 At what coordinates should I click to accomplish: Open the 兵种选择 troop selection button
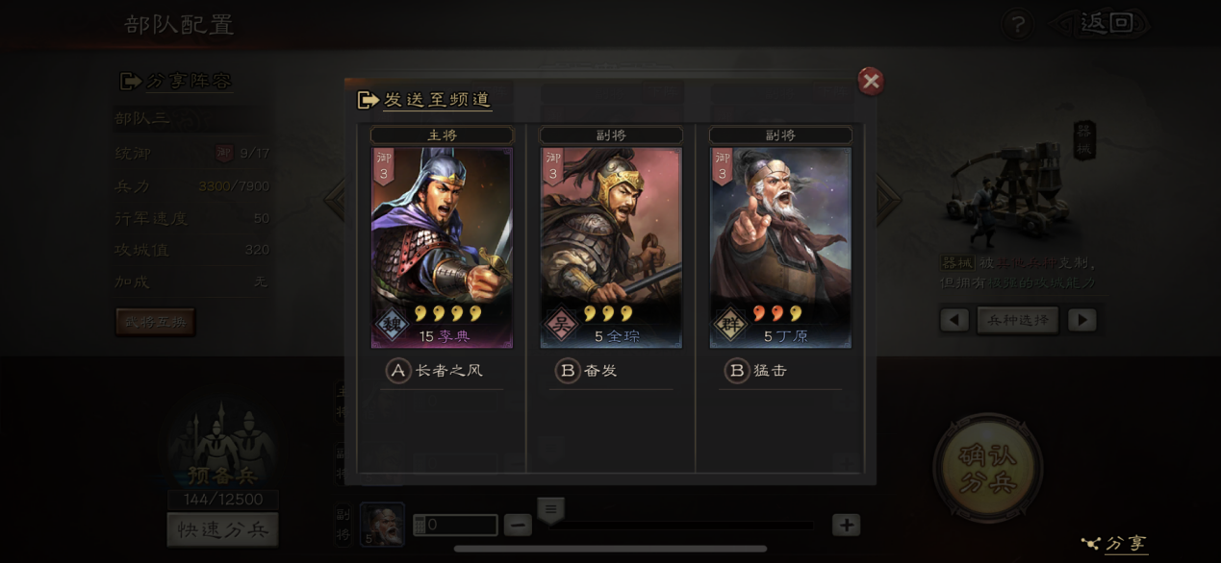tap(1018, 320)
